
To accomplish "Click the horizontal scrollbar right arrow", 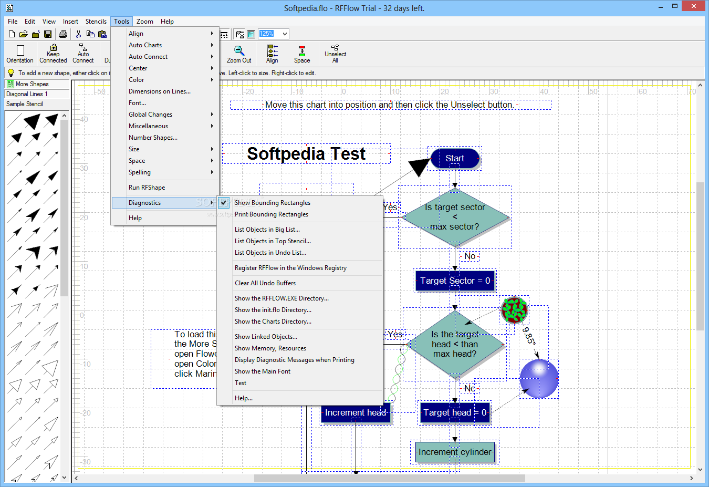I will 691,478.
